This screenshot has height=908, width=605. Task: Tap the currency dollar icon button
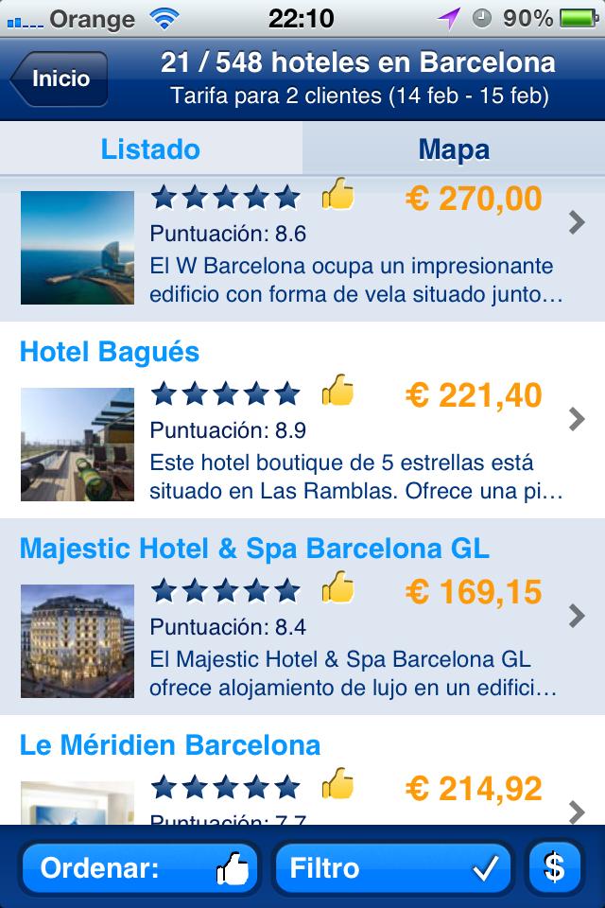(x=555, y=867)
